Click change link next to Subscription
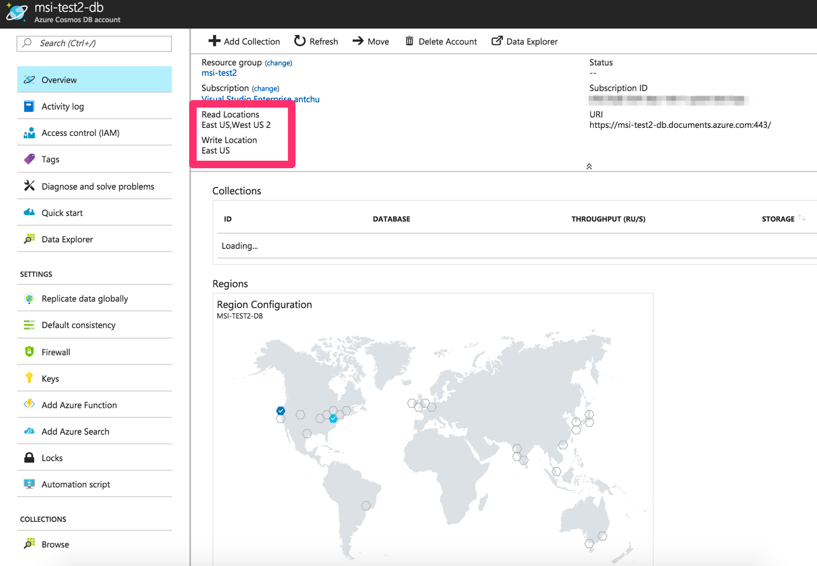This screenshot has height=566, width=817. pos(266,89)
